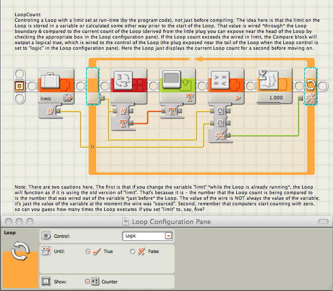The height and width of the screenshot is (291, 333).
Task: Select the Display block screen icon
Action: click(172, 80)
